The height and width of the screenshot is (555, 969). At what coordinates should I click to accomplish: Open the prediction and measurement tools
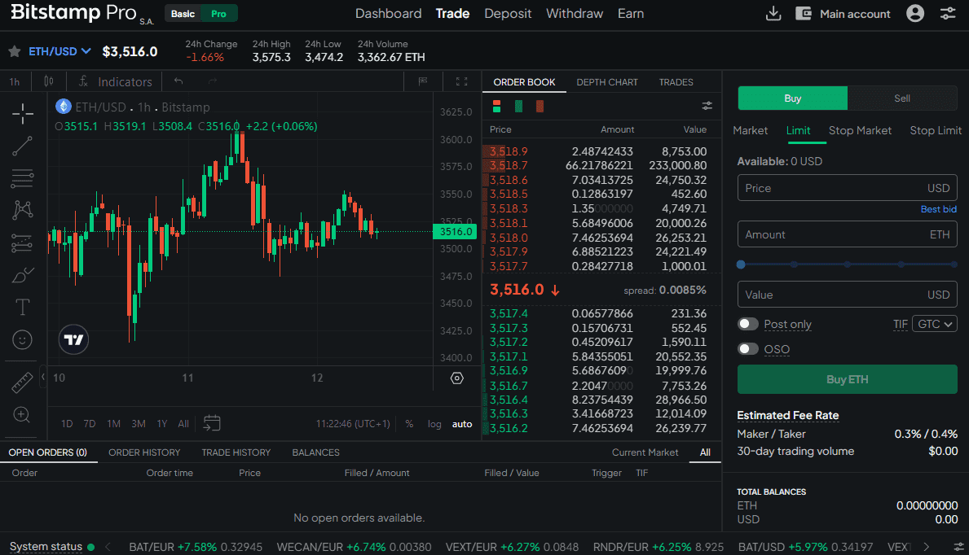coord(22,243)
